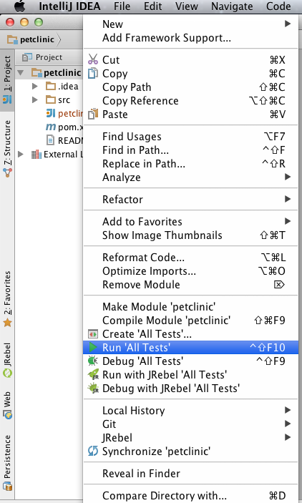Click the petclinic breadcrumb in navigation bar
This screenshot has height=503, width=302.
point(31,40)
